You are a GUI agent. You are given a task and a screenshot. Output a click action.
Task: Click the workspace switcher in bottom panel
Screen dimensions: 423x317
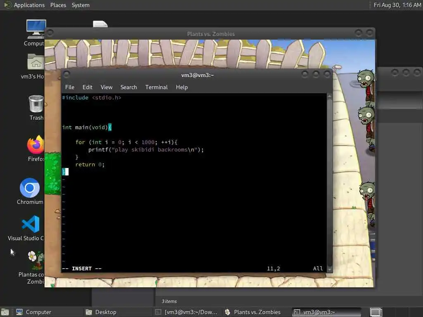click(376, 312)
